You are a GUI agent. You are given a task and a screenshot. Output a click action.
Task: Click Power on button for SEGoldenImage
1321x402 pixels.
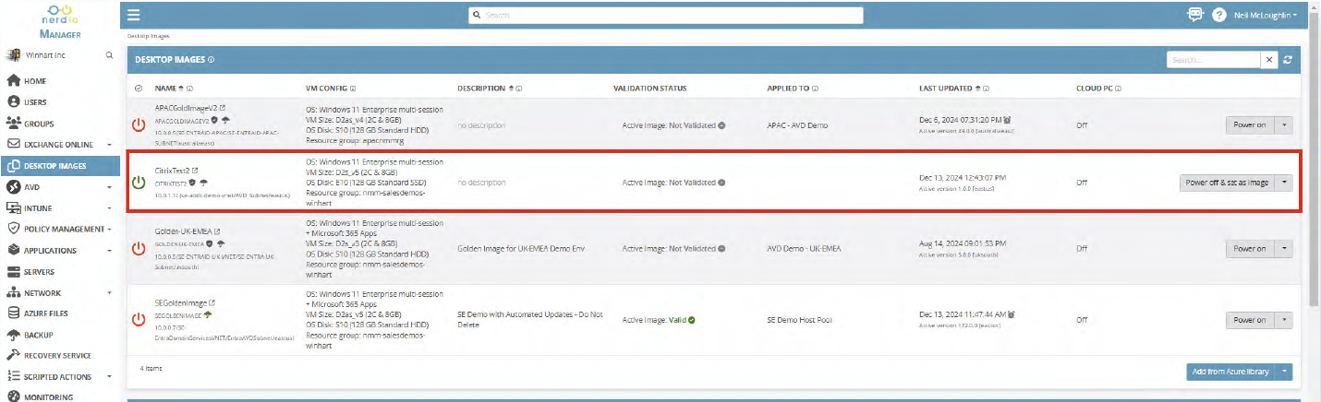click(x=1250, y=320)
